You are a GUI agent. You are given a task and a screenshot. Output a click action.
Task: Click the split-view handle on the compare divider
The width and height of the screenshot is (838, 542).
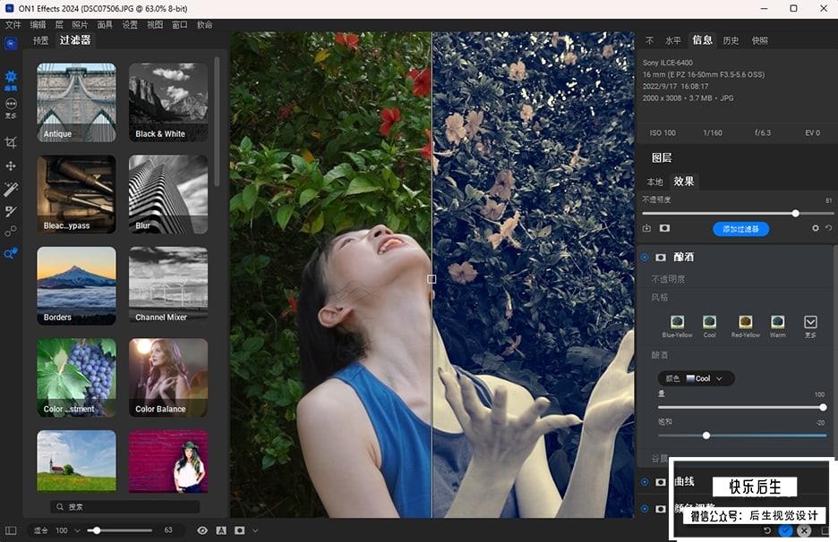point(432,279)
